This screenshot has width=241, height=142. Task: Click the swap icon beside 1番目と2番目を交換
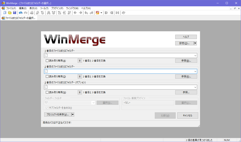point(80,61)
